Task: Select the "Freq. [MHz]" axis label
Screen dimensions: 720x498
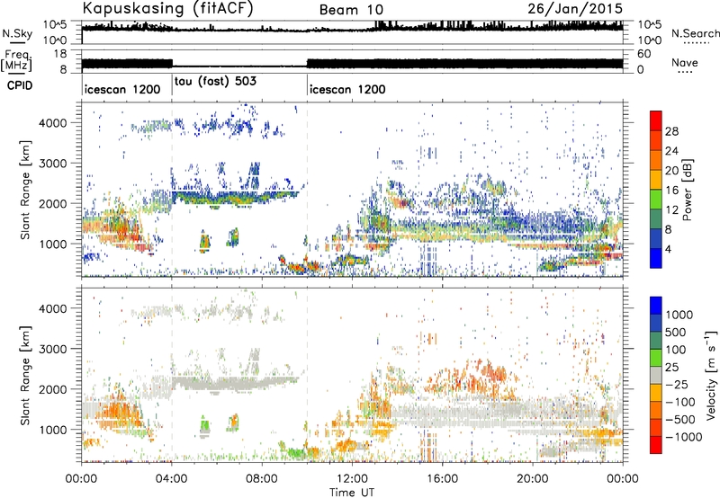Action: [16, 61]
